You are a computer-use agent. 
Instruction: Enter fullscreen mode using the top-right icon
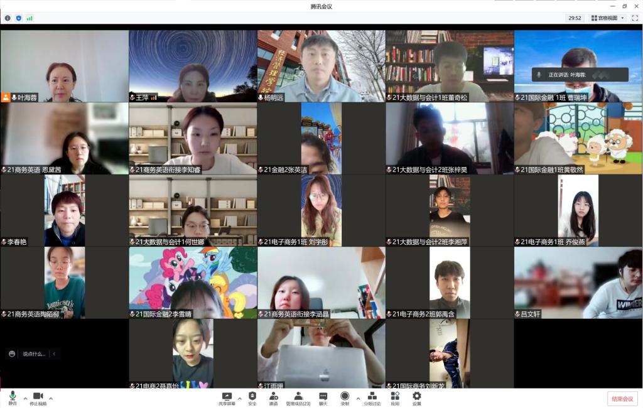click(x=634, y=18)
